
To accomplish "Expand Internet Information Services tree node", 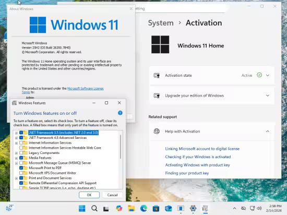I will click(16, 143).
